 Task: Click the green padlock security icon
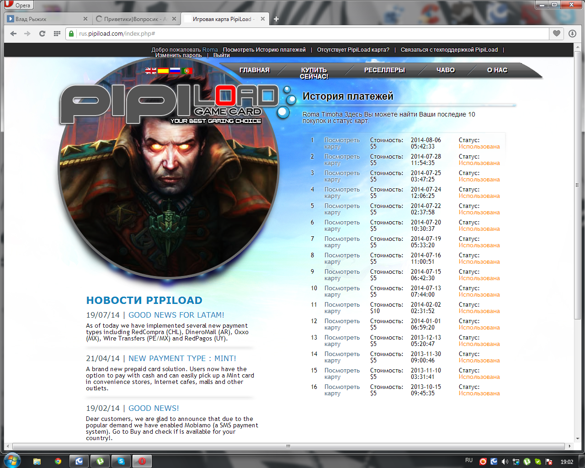pos(71,33)
